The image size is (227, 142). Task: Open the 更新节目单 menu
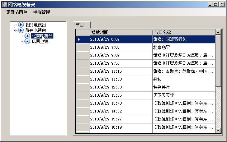click(x=17, y=12)
